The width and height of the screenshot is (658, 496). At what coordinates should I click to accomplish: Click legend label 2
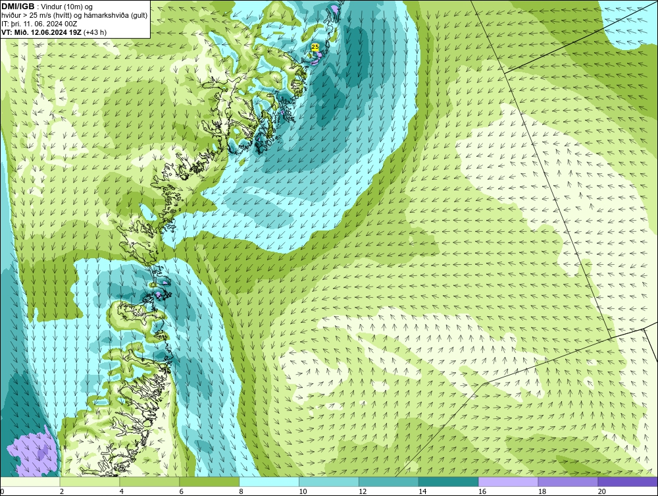[62, 491]
